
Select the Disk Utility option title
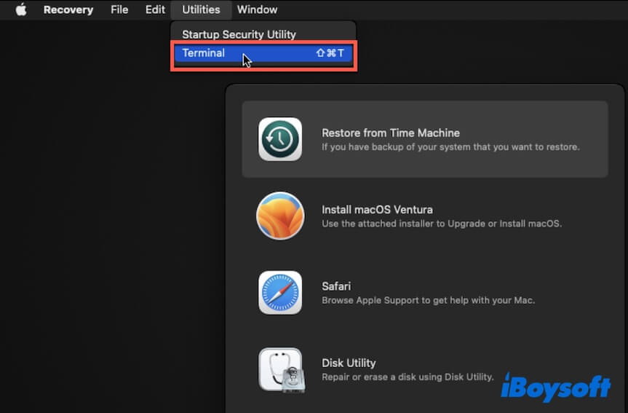click(349, 363)
